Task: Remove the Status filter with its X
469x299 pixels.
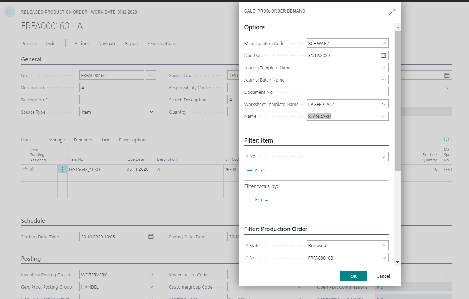Action: (247, 245)
